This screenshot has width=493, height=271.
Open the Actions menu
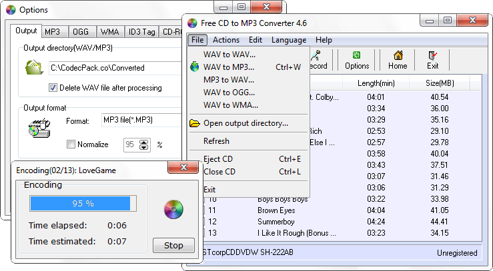click(x=226, y=40)
